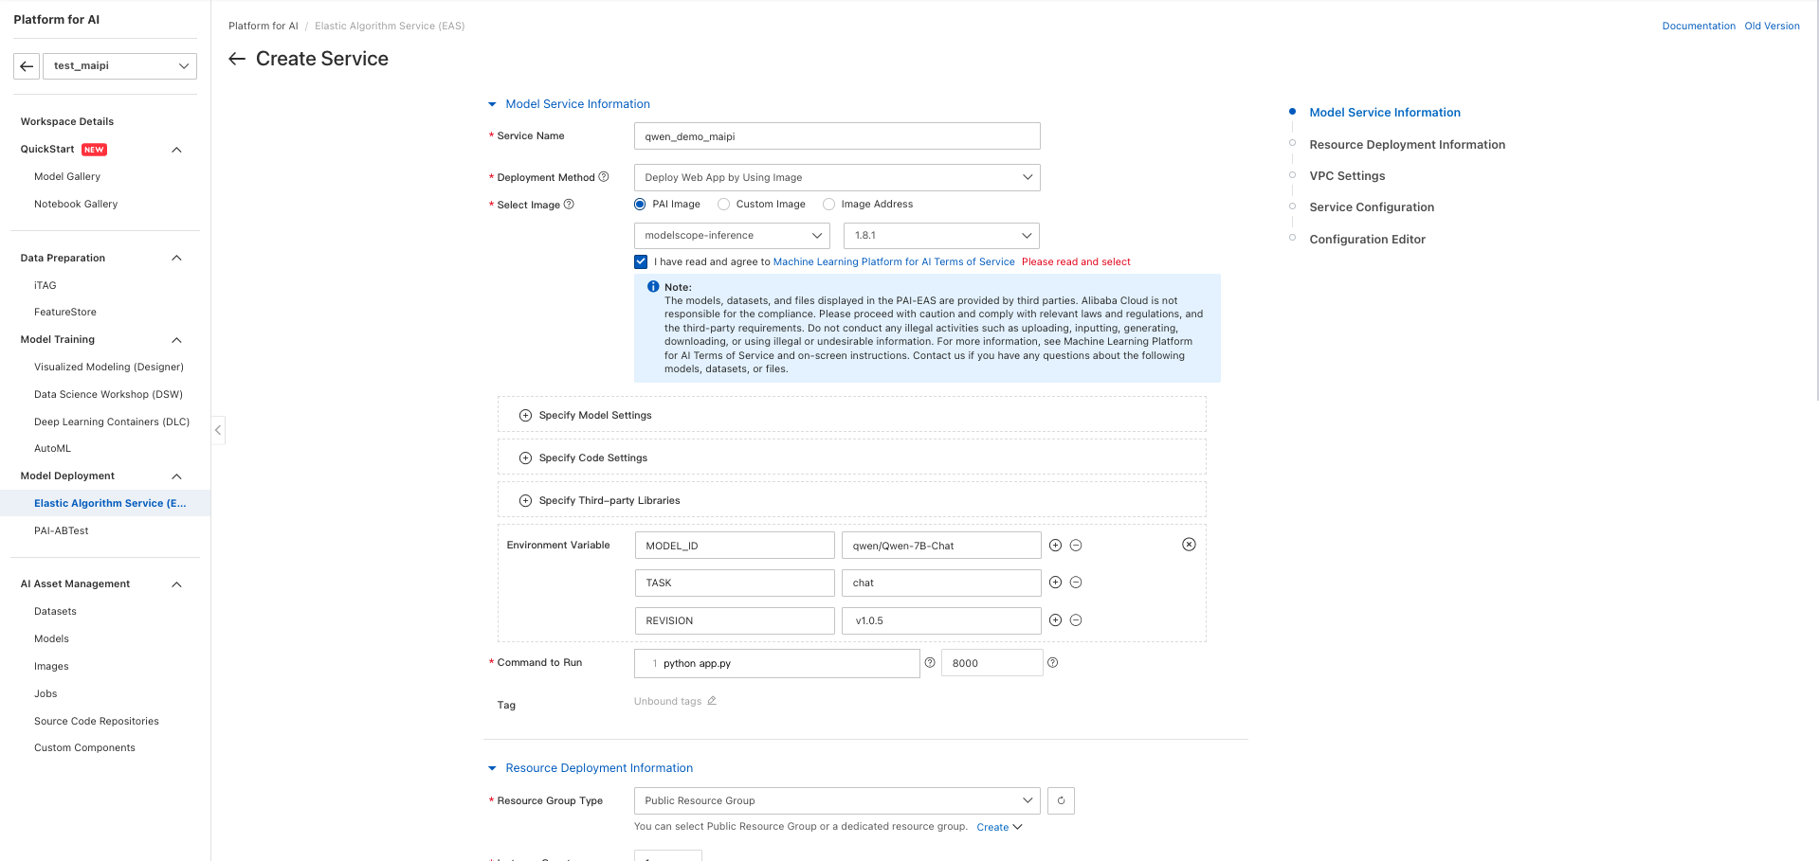Viewport: 1819px width, 861px height.
Task: Open the 1.8.1 version dropdown
Action: pyautogui.click(x=941, y=236)
